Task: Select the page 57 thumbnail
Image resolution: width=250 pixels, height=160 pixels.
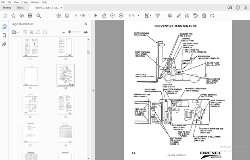Action: (30, 133)
